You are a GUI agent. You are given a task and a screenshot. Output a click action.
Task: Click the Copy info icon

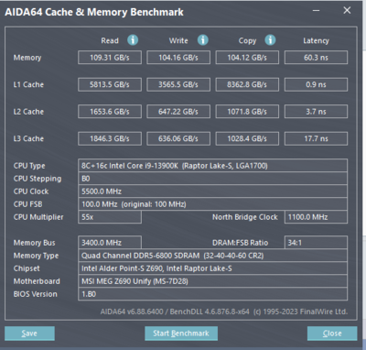coord(270,40)
